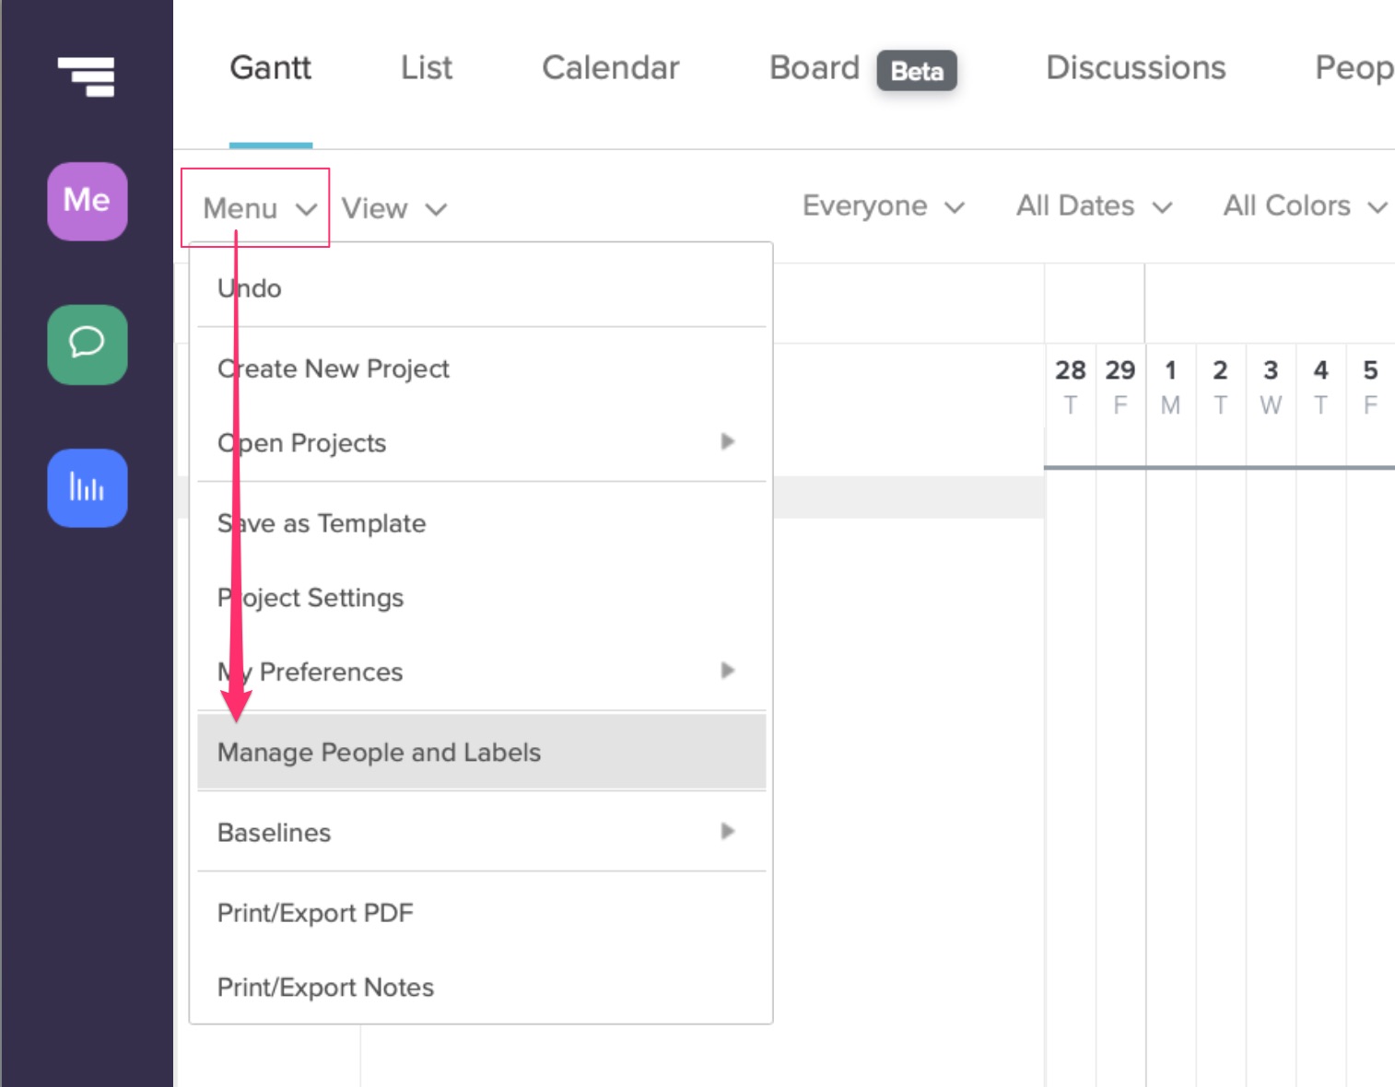This screenshot has width=1395, height=1087.
Task: Open the View dropdown
Action: pos(393,208)
